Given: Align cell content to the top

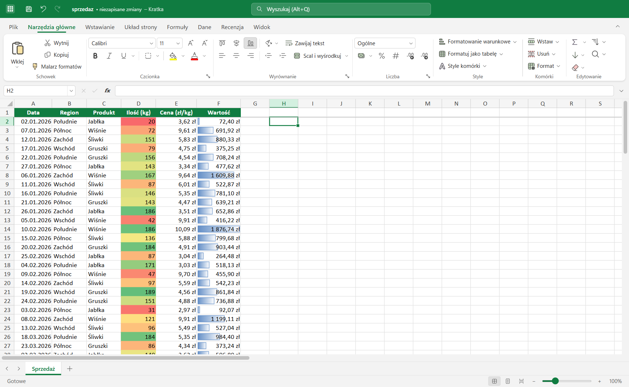Looking at the screenshot, I should point(222,43).
